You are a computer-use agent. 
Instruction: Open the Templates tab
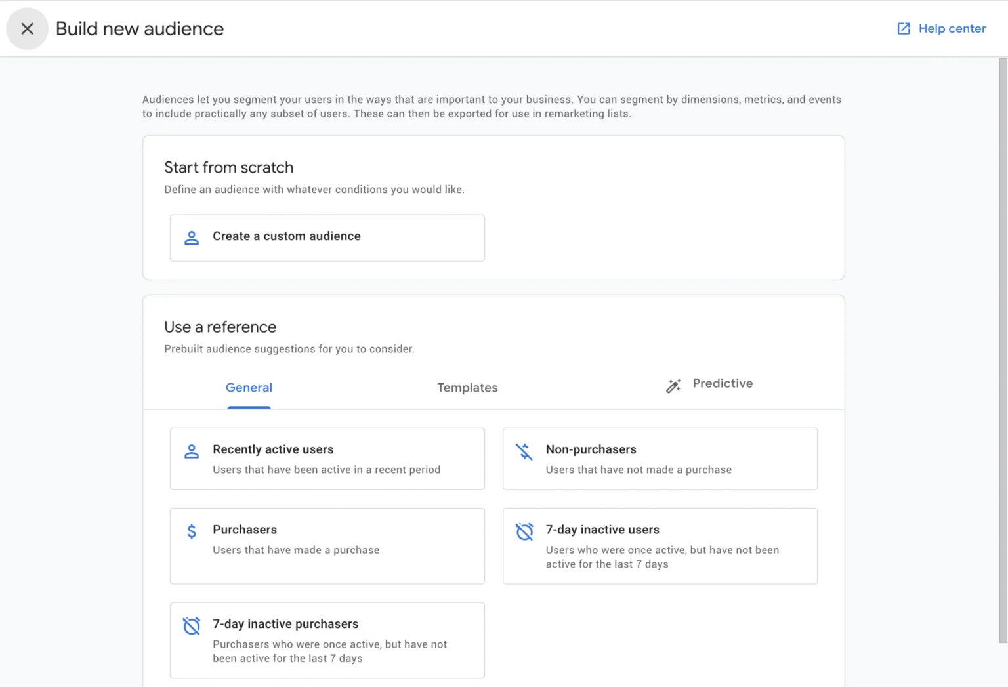(x=467, y=388)
